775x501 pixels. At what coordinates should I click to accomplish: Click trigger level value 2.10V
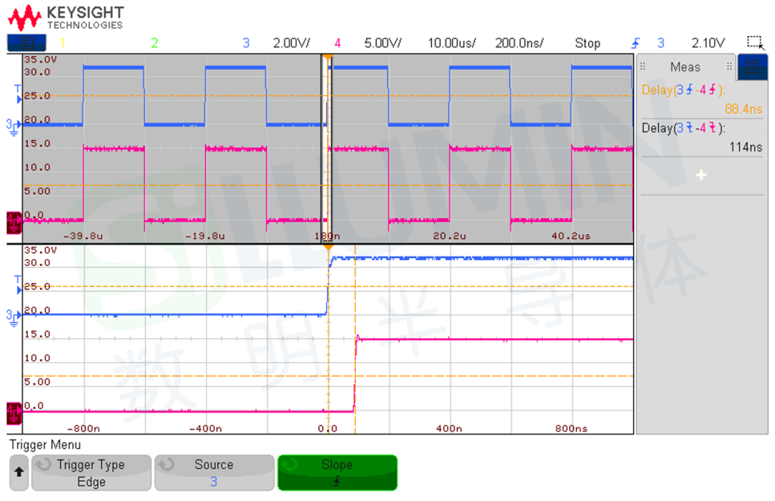point(708,43)
